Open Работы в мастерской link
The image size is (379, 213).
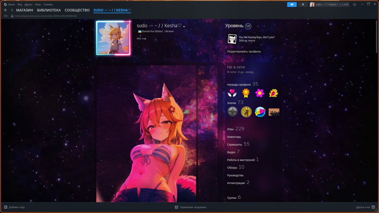243,160
